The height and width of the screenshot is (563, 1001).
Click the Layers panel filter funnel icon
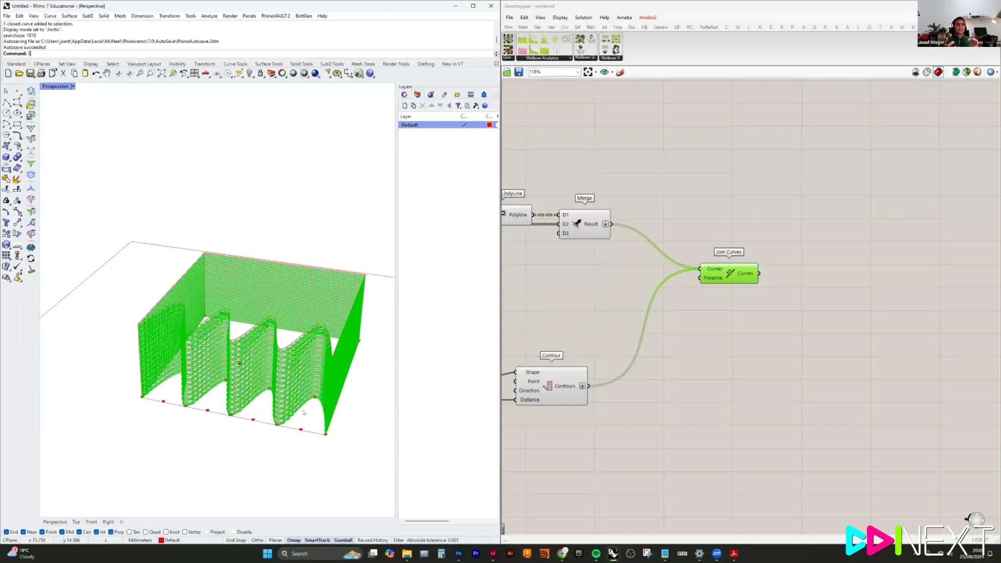pos(458,106)
